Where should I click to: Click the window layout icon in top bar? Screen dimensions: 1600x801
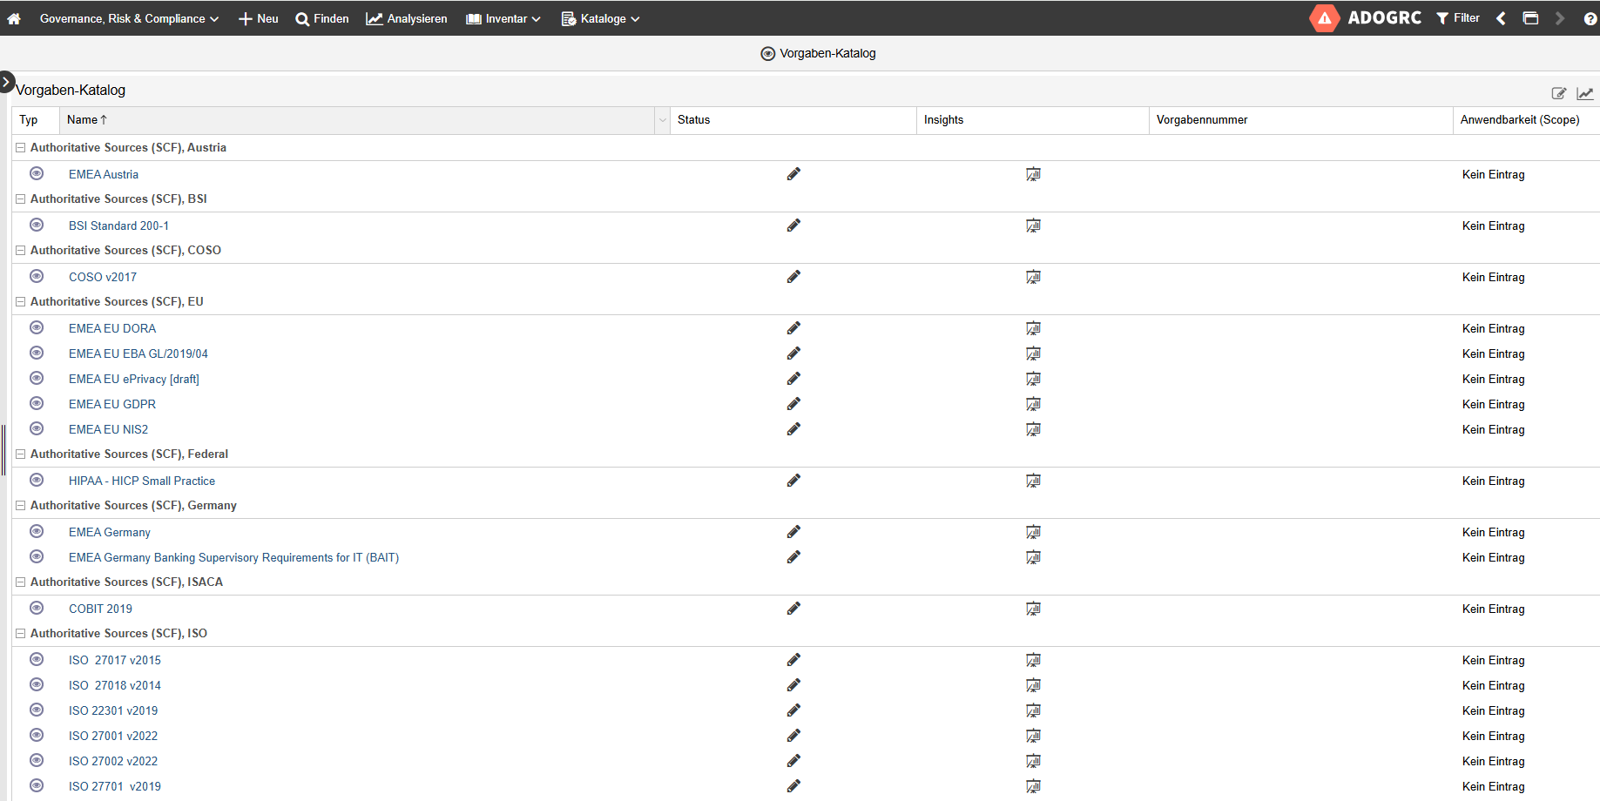pyautogui.click(x=1530, y=18)
